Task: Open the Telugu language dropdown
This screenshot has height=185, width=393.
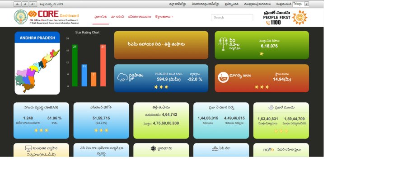Action: pos(300,4)
